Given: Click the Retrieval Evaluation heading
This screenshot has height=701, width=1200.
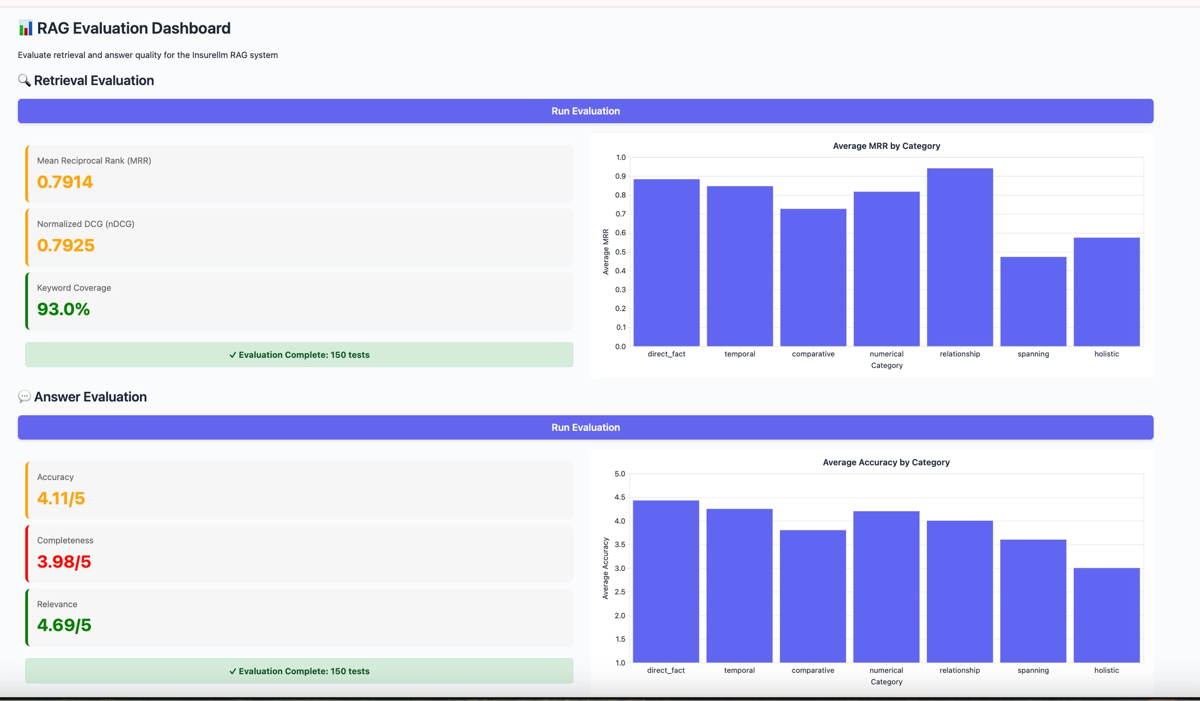Looking at the screenshot, I should [94, 80].
